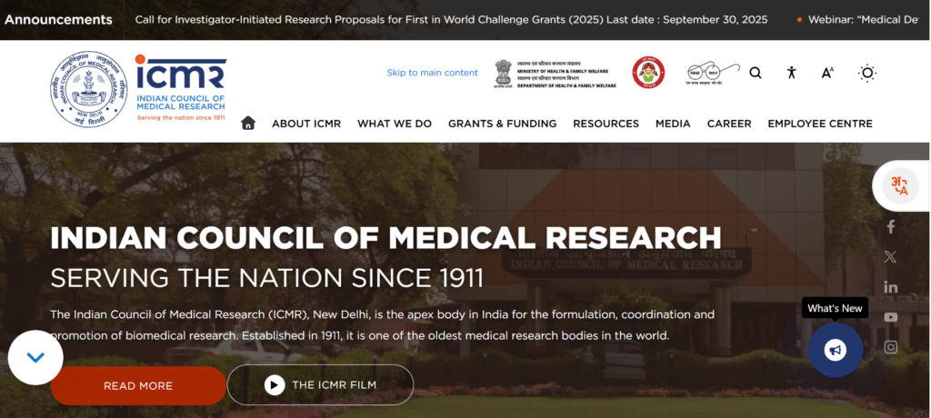Open accessibility options person icon
The height and width of the screenshot is (418, 931).
(x=791, y=73)
